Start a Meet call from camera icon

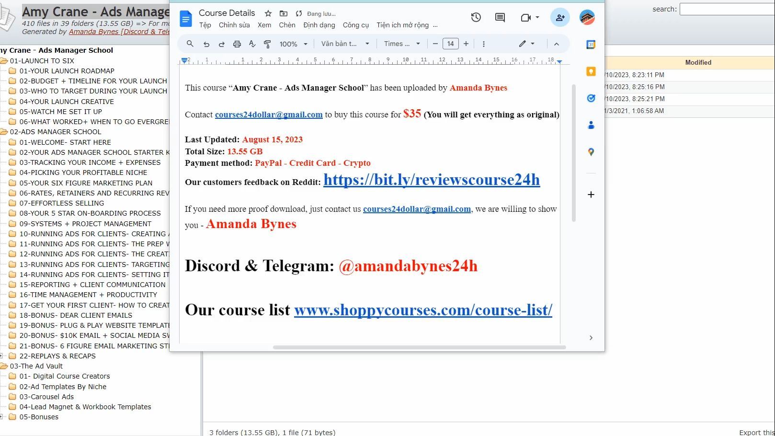[x=526, y=18]
